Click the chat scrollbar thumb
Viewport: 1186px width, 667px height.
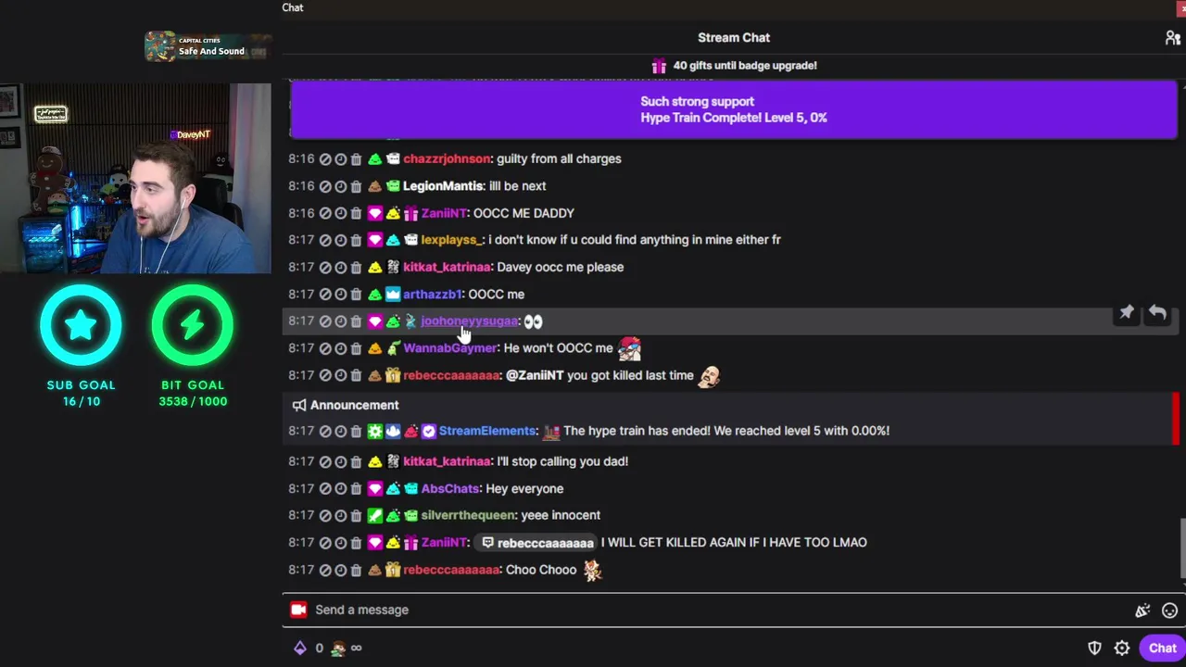[x=1181, y=548]
